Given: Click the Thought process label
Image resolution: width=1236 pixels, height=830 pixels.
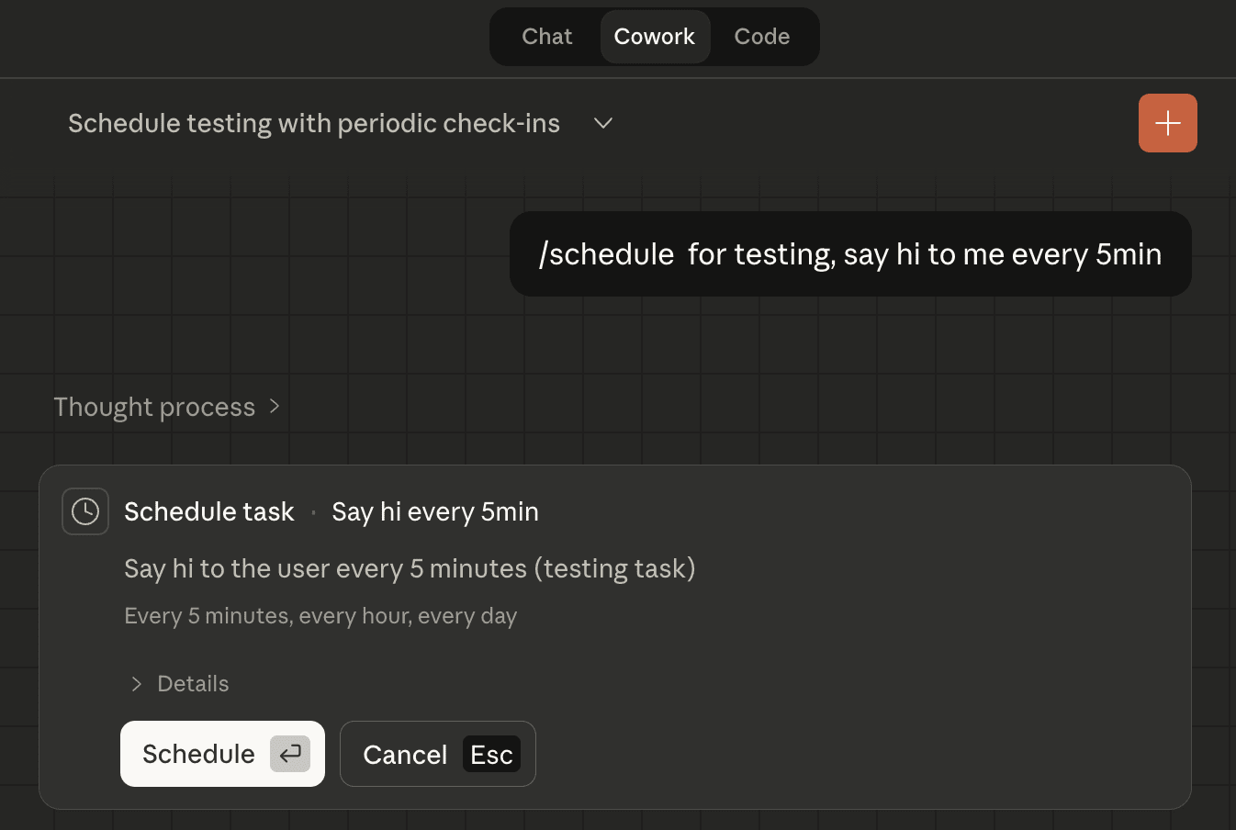Looking at the screenshot, I should tap(154, 407).
